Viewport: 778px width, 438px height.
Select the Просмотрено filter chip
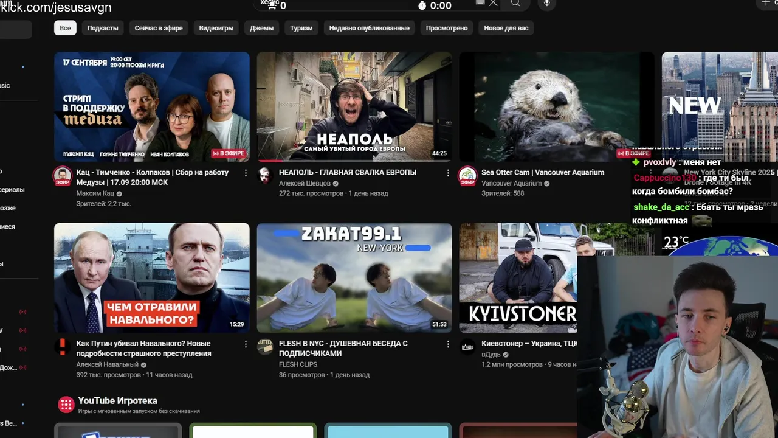tap(447, 28)
